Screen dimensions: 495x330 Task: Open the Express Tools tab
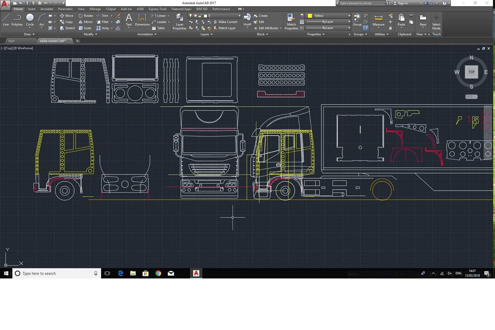157,9
